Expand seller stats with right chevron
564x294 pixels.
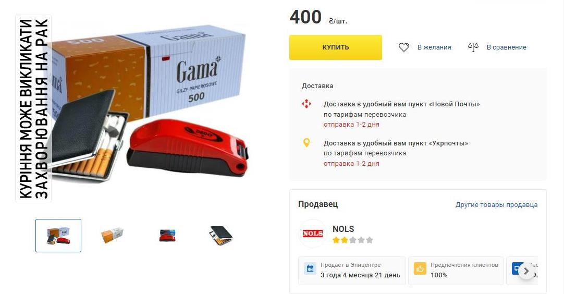tap(526, 271)
